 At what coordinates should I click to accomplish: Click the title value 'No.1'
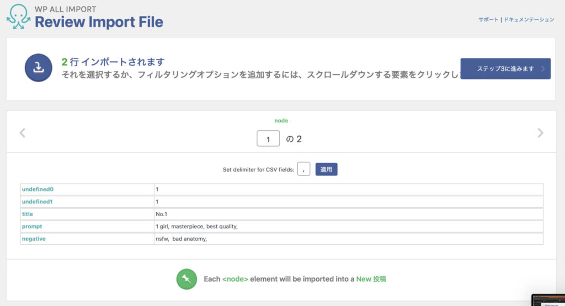click(x=162, y=214)
